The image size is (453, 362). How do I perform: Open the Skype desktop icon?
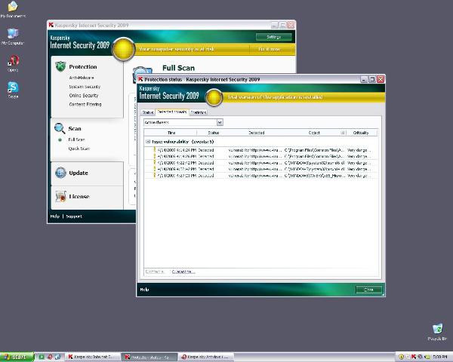pos(13,90)
